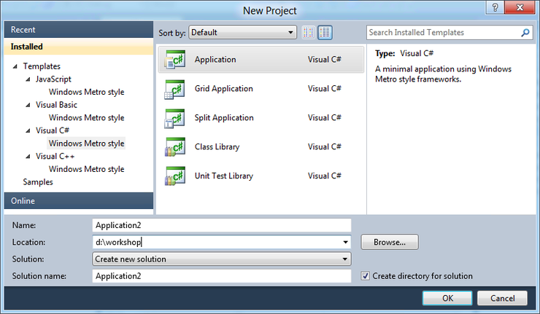The height and width of the screenshot is (314, 540).
Task: Collapse the Visual C# tree node
Action: (28, 130)
